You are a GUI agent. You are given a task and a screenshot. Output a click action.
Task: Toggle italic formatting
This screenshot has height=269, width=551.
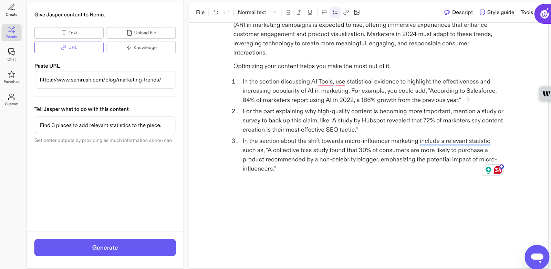(299, 12)
